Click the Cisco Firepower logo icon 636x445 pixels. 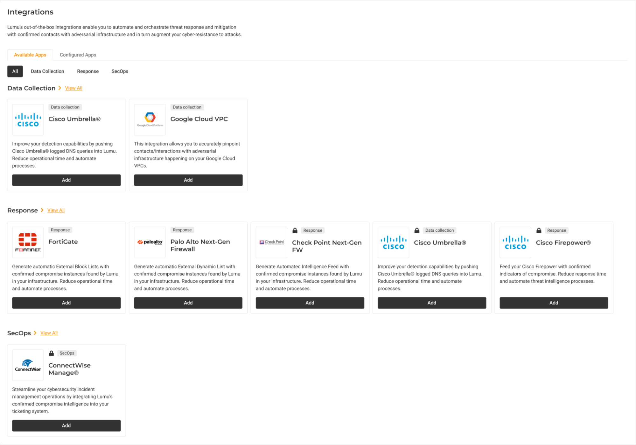(515, 242)
